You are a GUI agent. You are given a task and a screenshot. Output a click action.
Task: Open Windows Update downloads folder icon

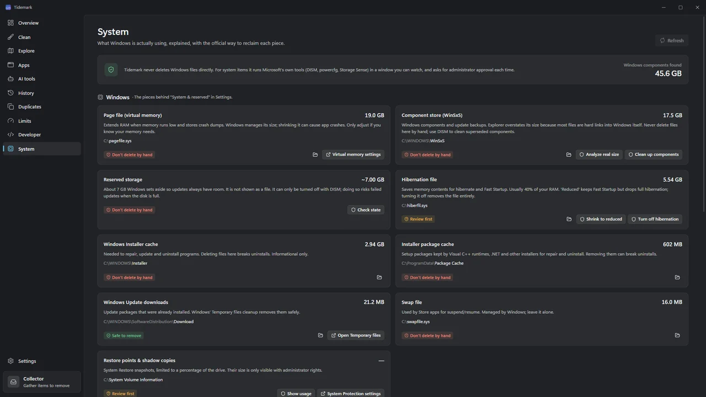(x=320, y=335)
